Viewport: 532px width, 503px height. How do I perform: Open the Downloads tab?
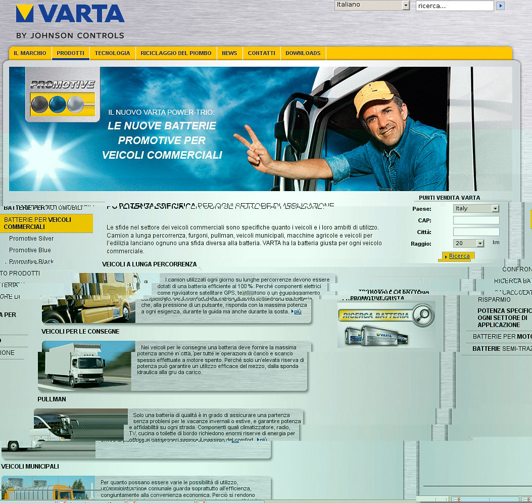point(303,53)
